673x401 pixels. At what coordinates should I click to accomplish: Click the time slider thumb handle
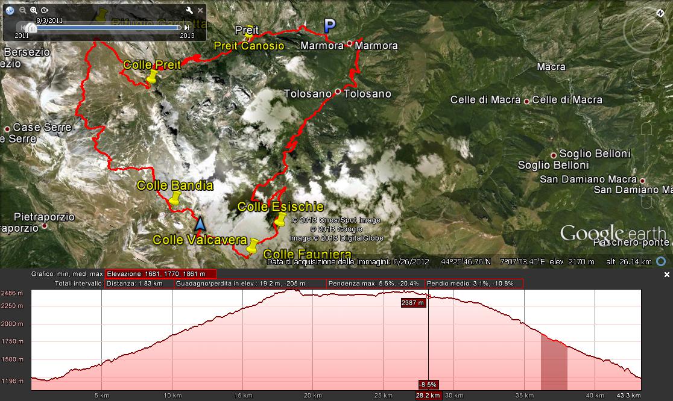click(30, 27)
